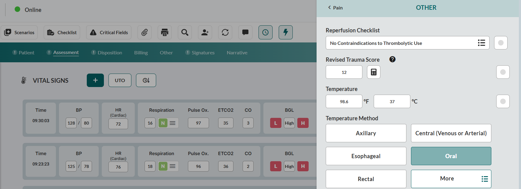Open the Reperfusion Checklist list icon

[482, 43]
